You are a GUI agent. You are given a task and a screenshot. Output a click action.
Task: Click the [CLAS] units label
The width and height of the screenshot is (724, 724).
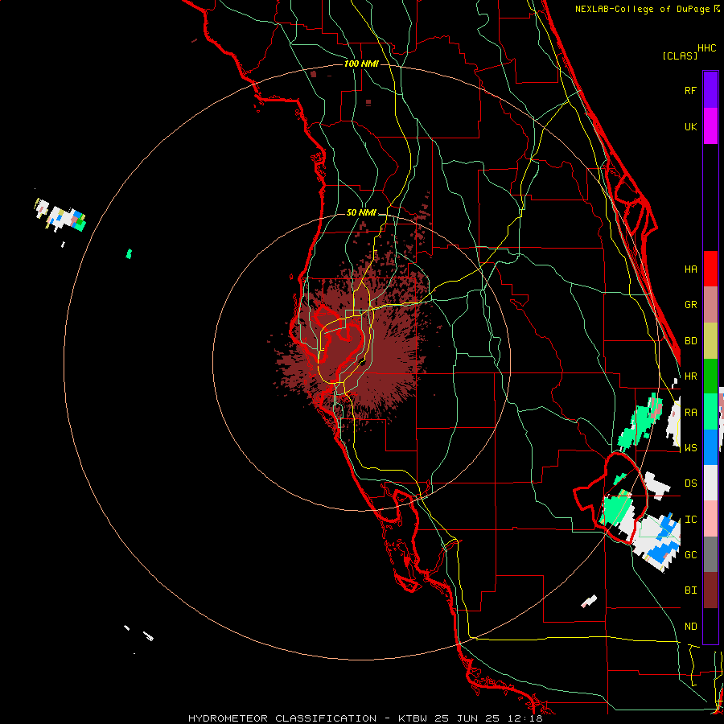(680, 56)
